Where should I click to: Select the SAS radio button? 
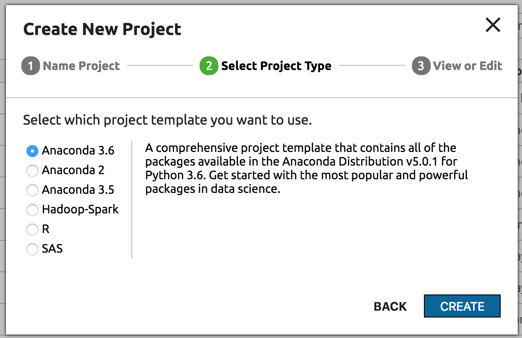click(x=32, y=249)
